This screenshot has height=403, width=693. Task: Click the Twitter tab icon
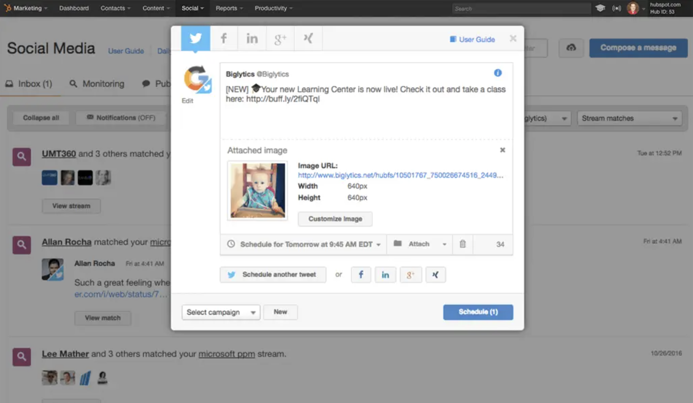[x=196, y=38]
